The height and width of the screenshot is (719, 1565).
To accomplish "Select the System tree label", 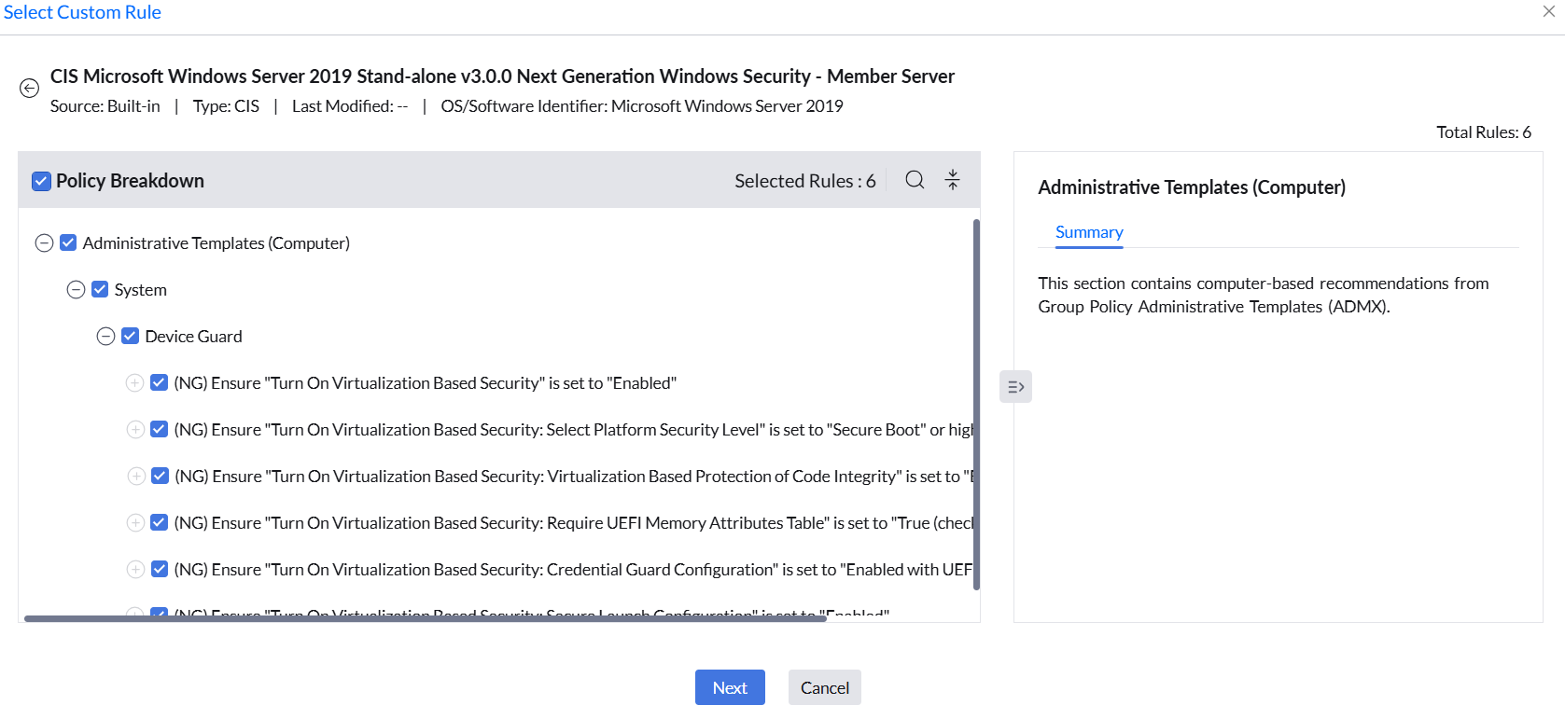I will point(141,289).
